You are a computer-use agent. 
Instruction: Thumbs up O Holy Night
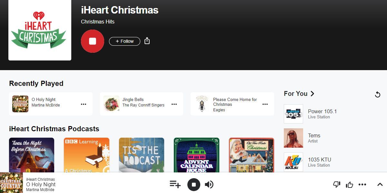click(349, 185)
